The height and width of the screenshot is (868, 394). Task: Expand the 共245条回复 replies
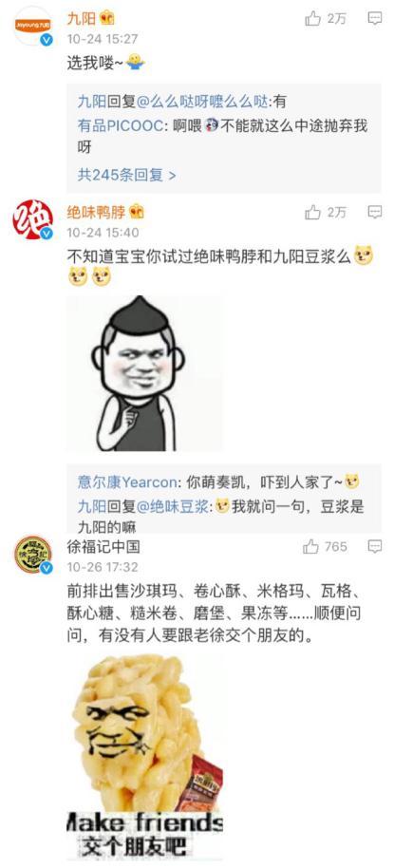pos(126,176)
